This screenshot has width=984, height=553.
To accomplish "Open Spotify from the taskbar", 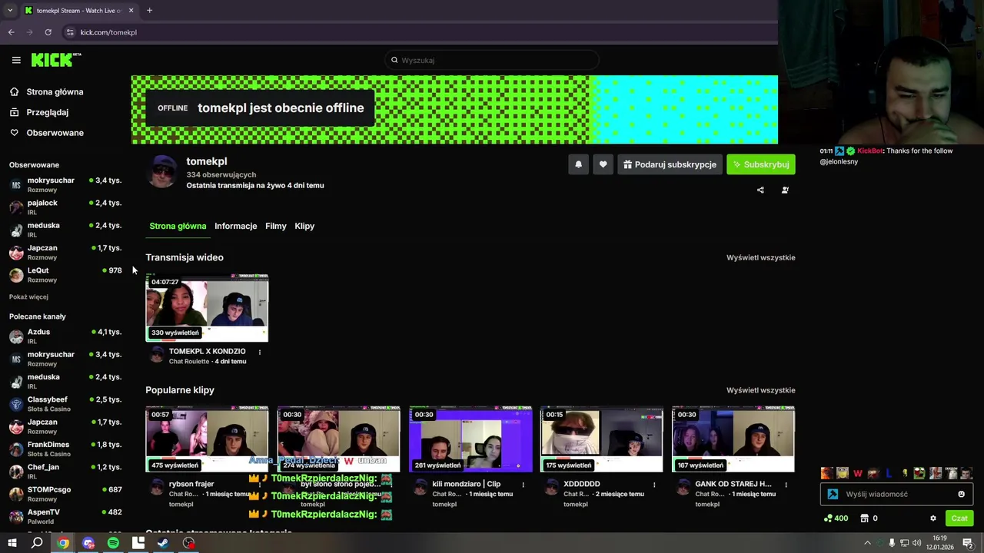I will coord(113,543).
